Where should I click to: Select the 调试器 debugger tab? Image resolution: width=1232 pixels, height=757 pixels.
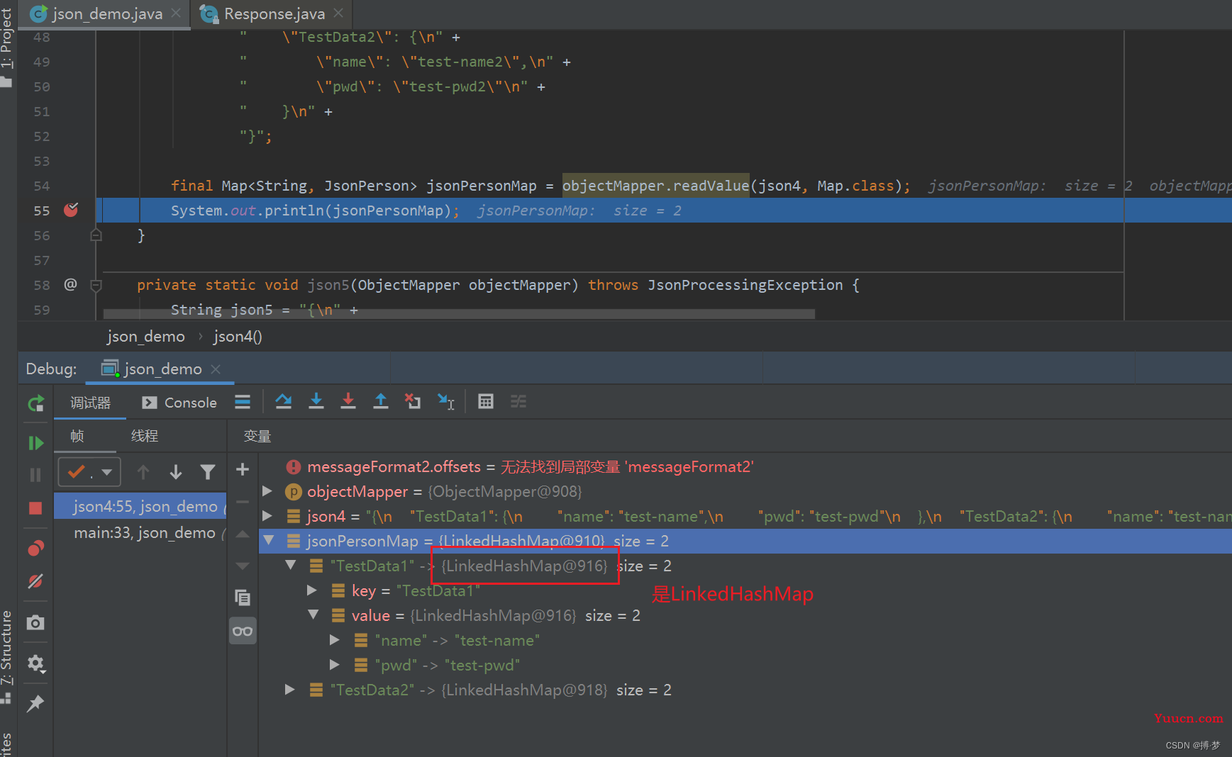tap(90, 403)
